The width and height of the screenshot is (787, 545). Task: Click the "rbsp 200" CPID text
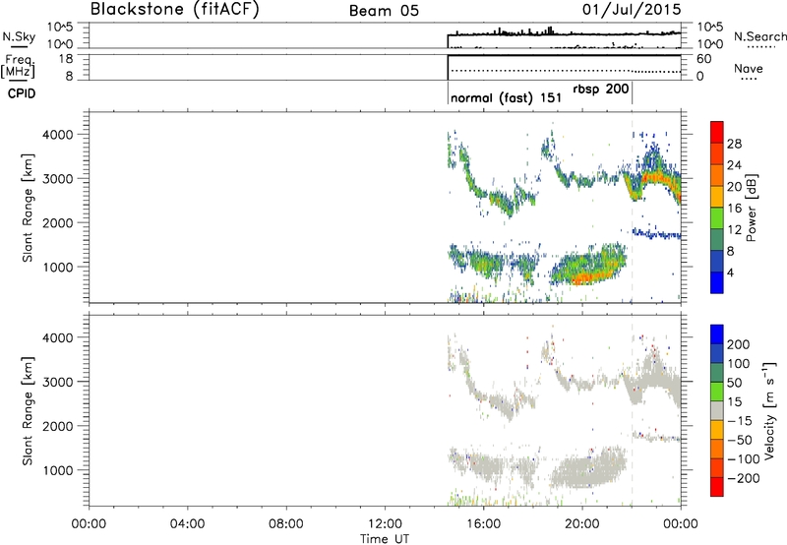[x=601, y=89]
